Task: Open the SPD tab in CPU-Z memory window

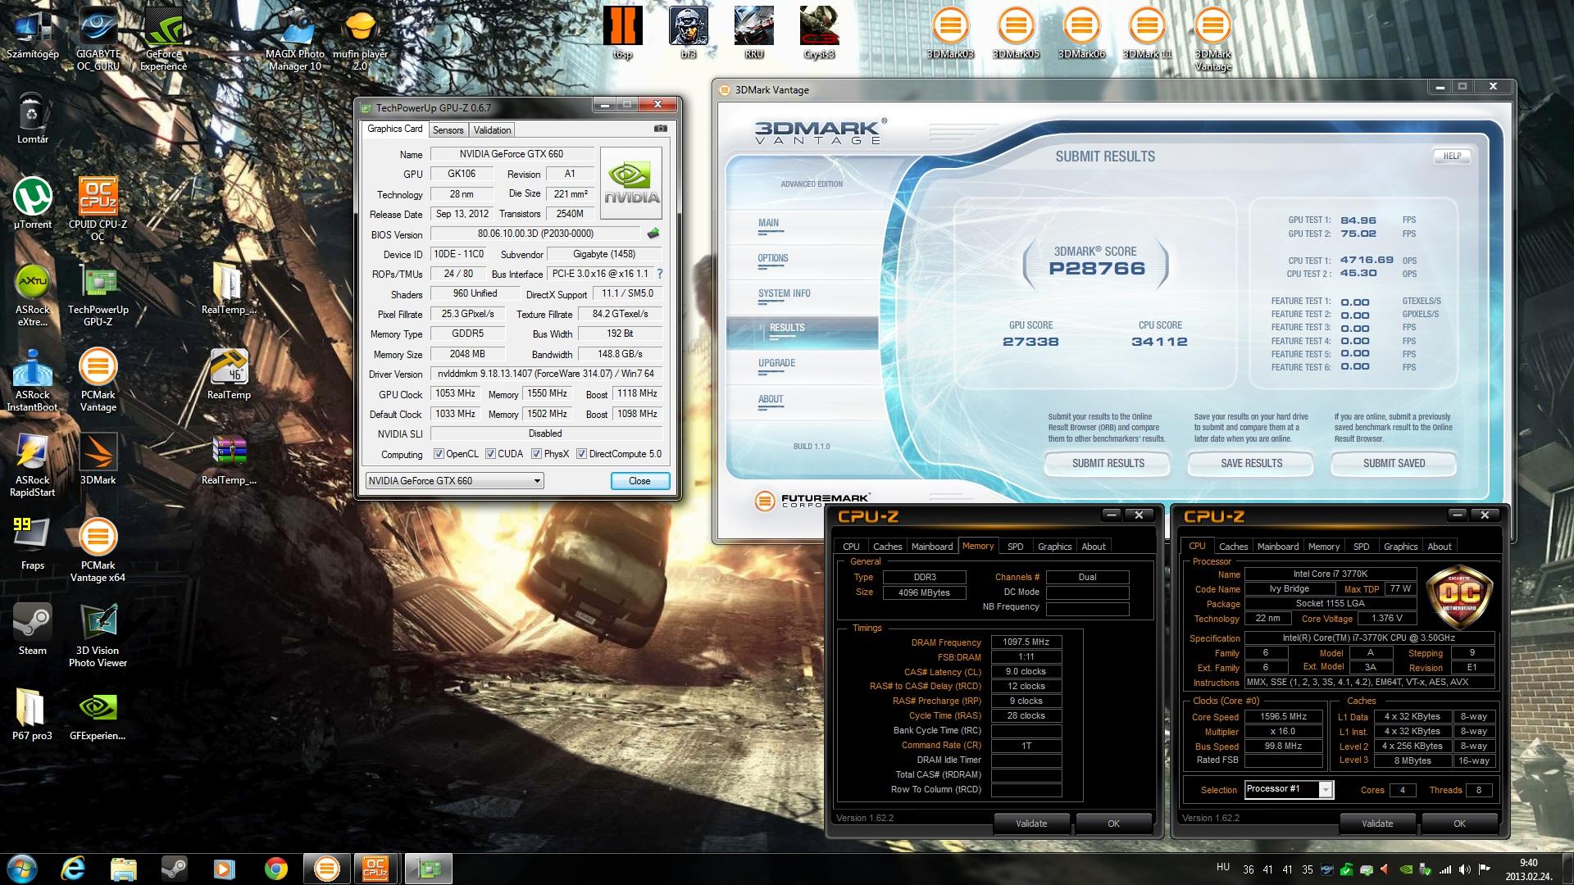Action: pyautogui.click(x=1015, y=547)
